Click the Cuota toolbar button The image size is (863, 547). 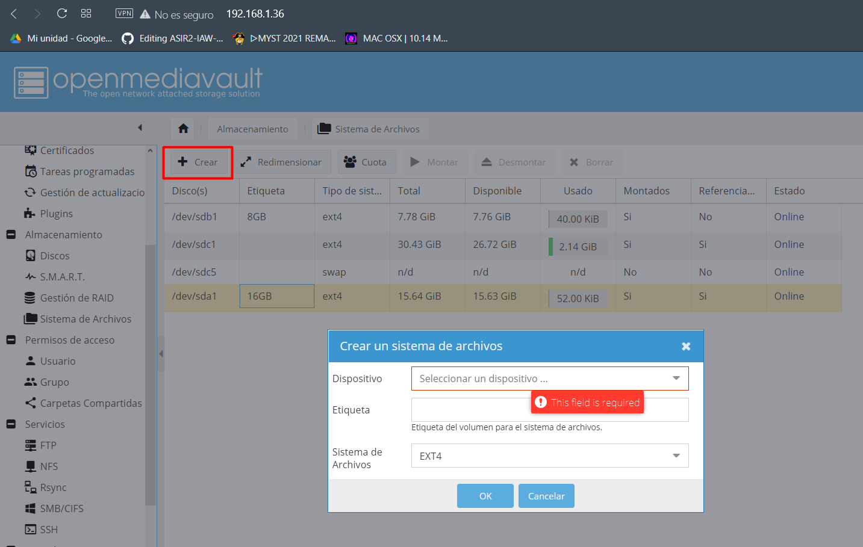point(366,162)
